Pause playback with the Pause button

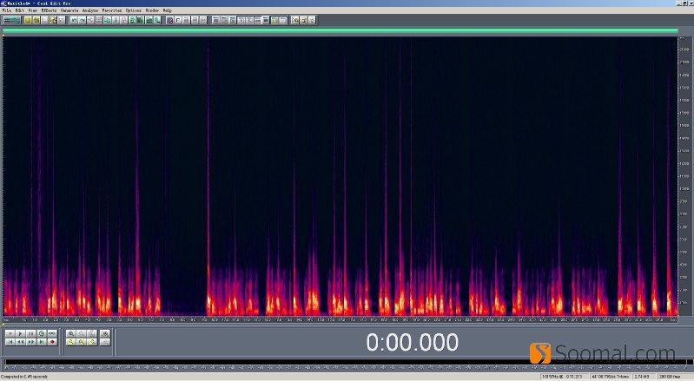[30, 333]
